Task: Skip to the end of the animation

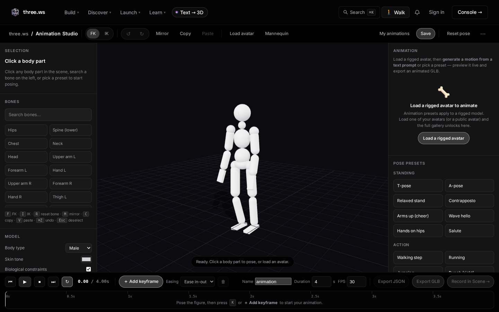Action: coord(53,282)
